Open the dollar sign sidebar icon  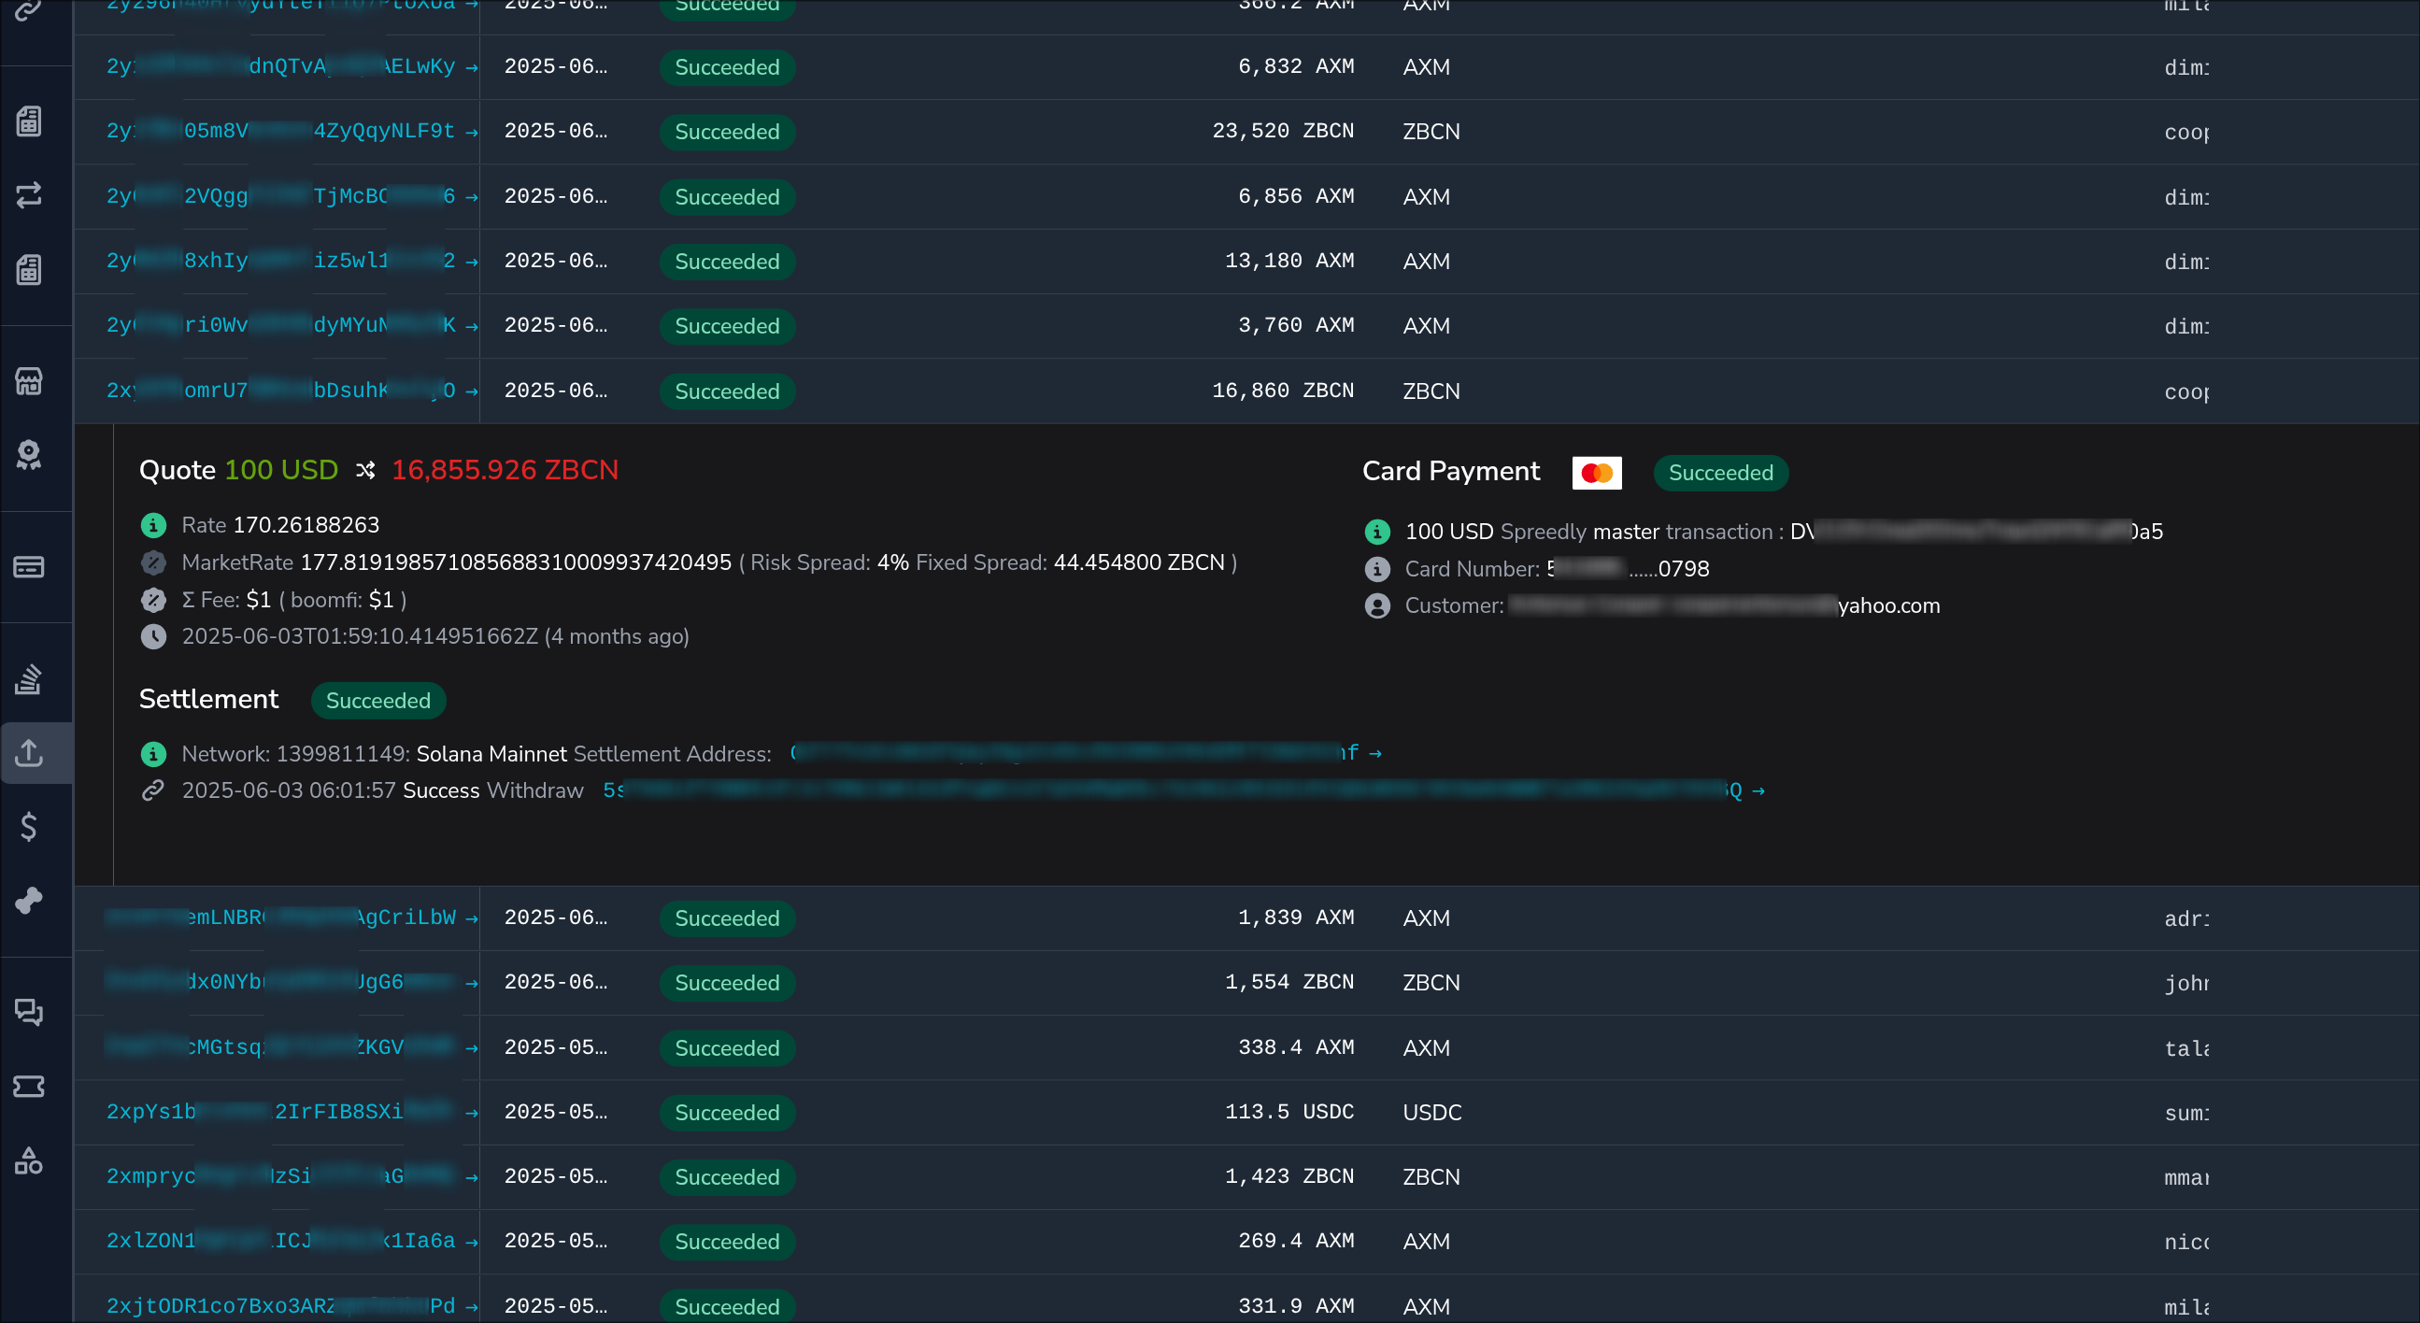pyautogui.click(x=28, y=826)
